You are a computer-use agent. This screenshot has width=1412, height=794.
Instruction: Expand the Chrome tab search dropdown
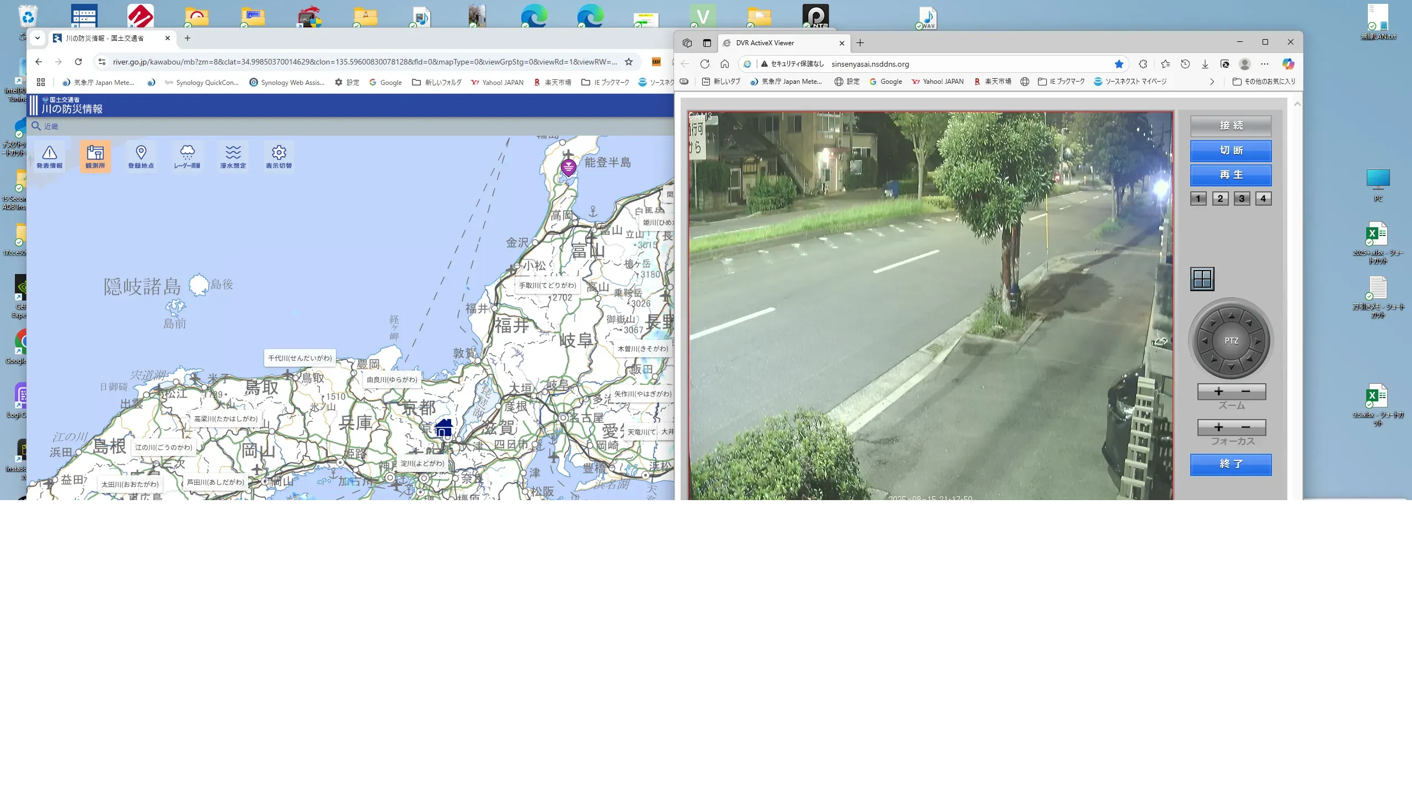37,38
